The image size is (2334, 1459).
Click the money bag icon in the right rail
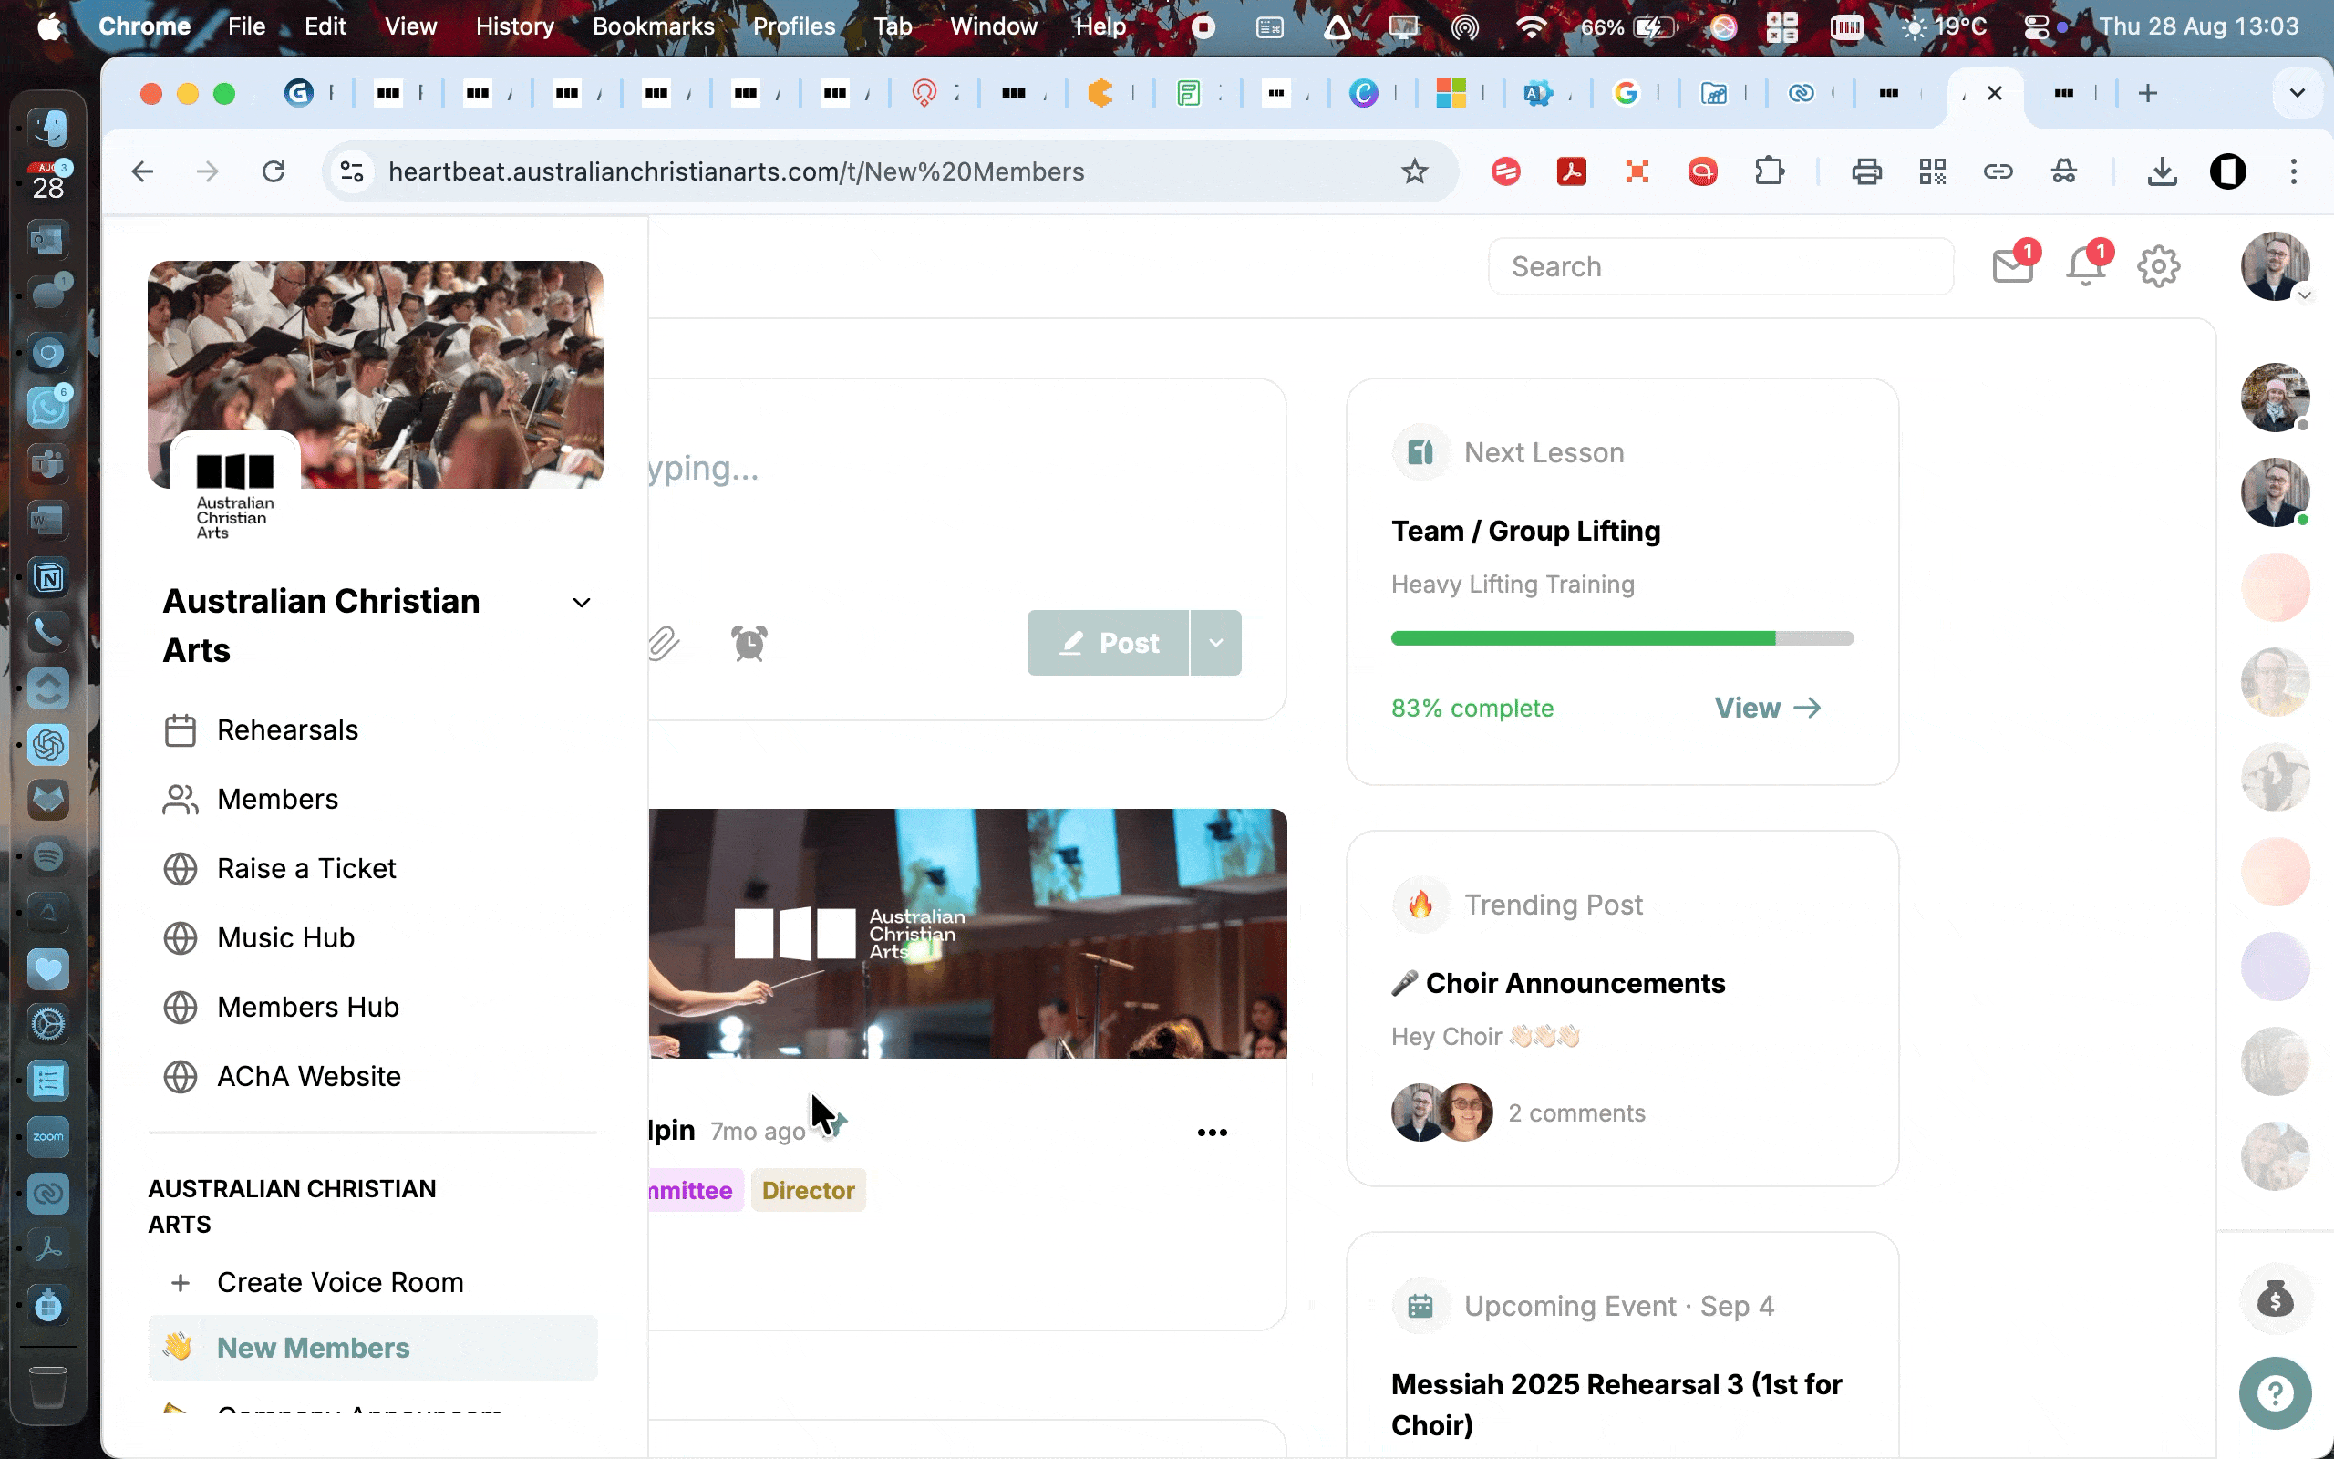pyautogui.click(x=2275, y=1299)
